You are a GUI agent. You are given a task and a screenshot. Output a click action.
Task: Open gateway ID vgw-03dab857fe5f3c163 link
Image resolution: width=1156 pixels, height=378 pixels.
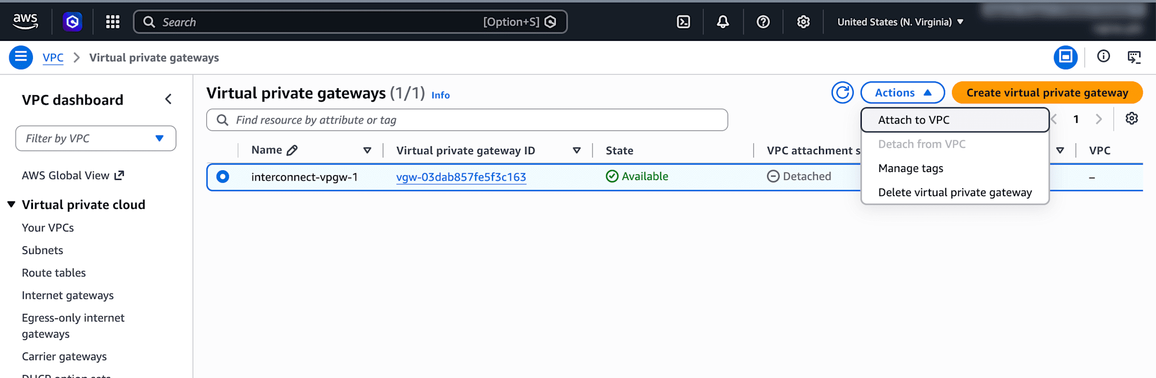(x=461, y=177)
